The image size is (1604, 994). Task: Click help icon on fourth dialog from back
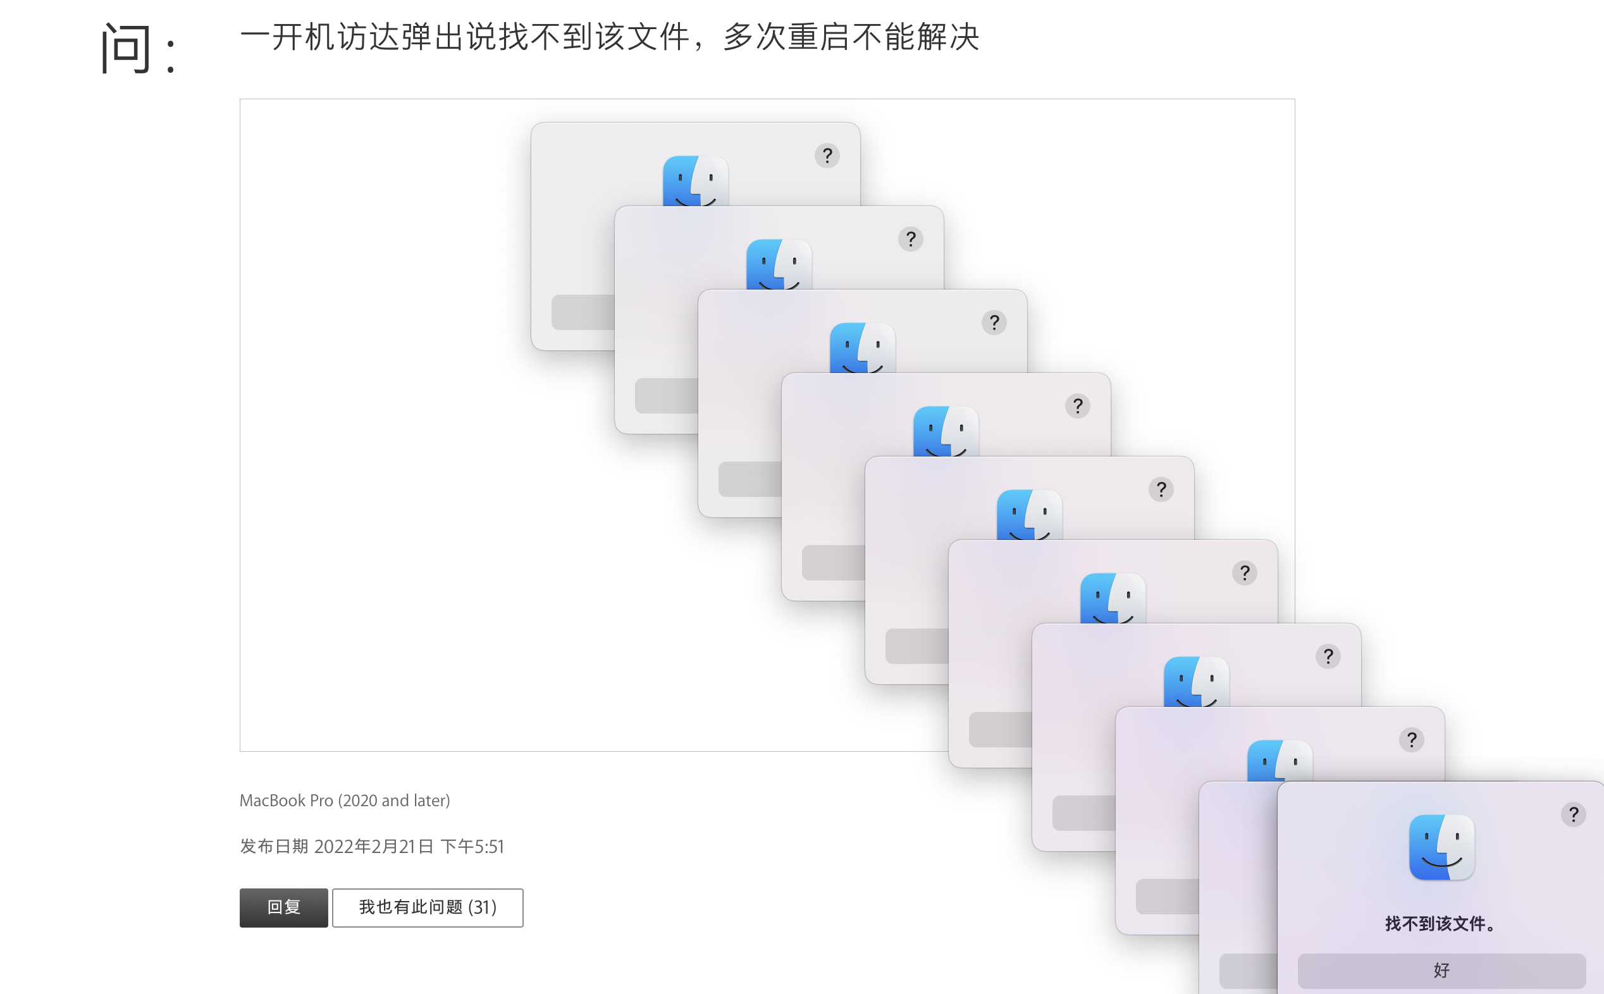(x=1077, y=407)
